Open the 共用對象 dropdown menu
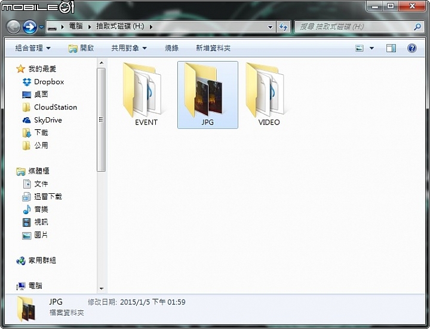Viewport: 430px width, 329px height. pyautogui.click(x=129, y=48)
